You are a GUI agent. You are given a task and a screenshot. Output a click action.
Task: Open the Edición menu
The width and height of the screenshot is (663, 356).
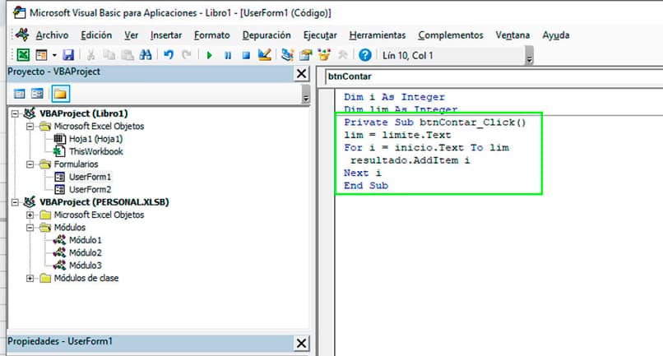click(x=96, y=35)
